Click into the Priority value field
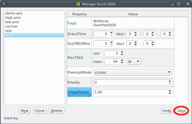The width and height of the screenshot is (192, 124). pyautogui.click(x=133, y=82)
